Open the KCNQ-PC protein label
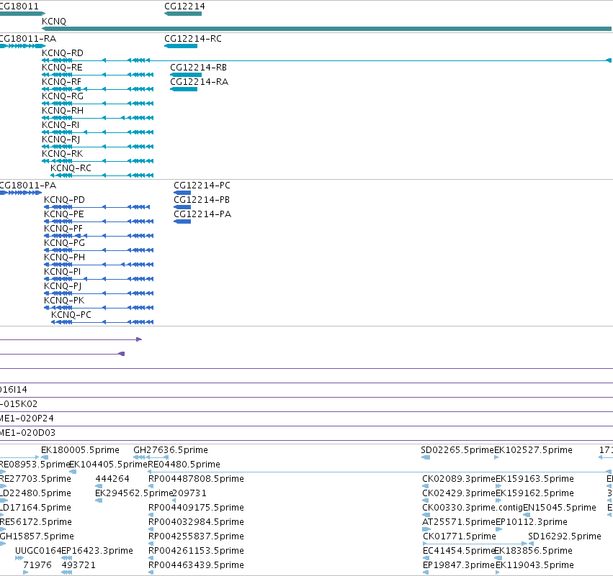 (71, 315)
